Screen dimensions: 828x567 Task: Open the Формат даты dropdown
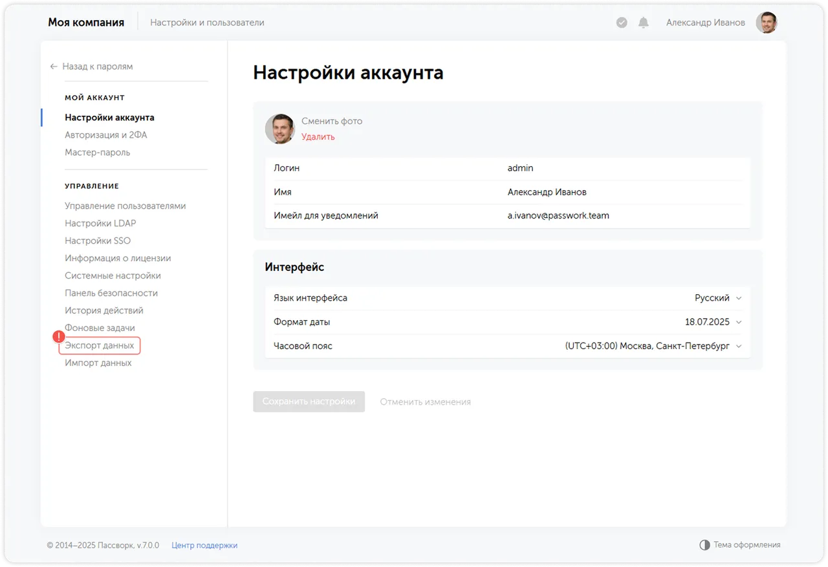coord(508,322)
